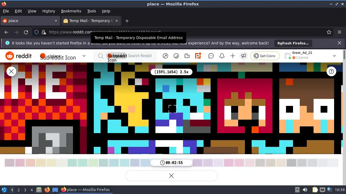346x194 pixels.
Task: Click the page vertical scrollbar thumb
Action: (x=344, y=54)
